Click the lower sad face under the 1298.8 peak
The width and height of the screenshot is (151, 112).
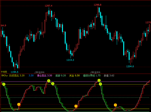(100, 84)
